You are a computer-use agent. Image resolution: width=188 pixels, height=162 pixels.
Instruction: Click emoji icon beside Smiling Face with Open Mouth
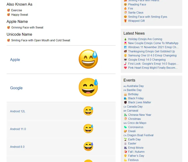(x=8, y=40)
